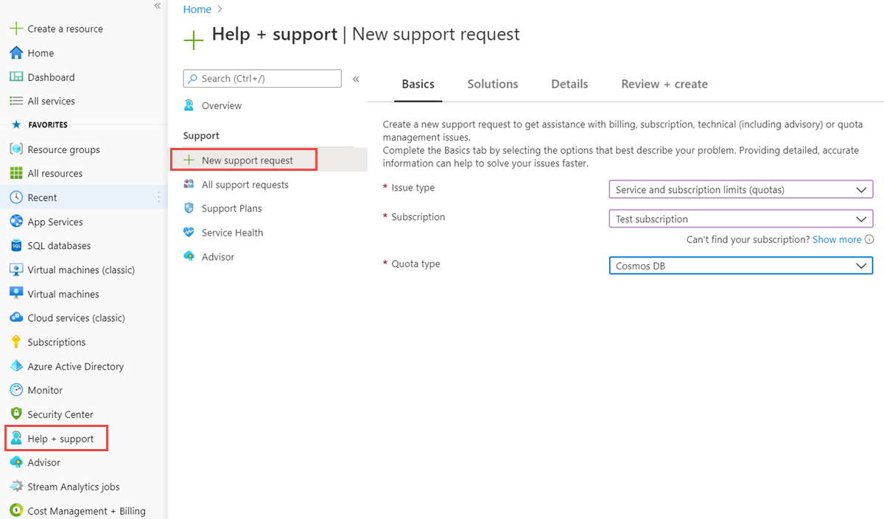
Task: Open the Subscription dropdown
Action: (x=740, y=219)
